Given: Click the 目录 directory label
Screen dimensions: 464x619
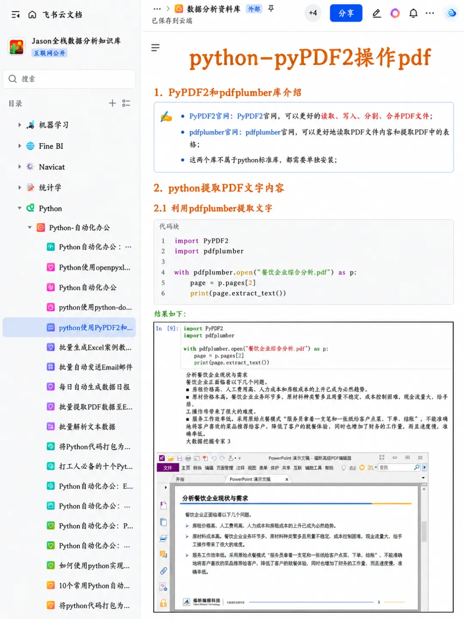Looking at the screenshot, I should click(x=15, y=104).
